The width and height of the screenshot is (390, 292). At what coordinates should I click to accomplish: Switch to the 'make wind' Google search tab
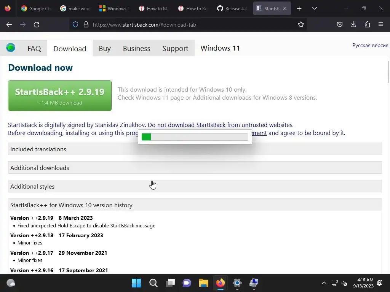(x=75, y=8)
